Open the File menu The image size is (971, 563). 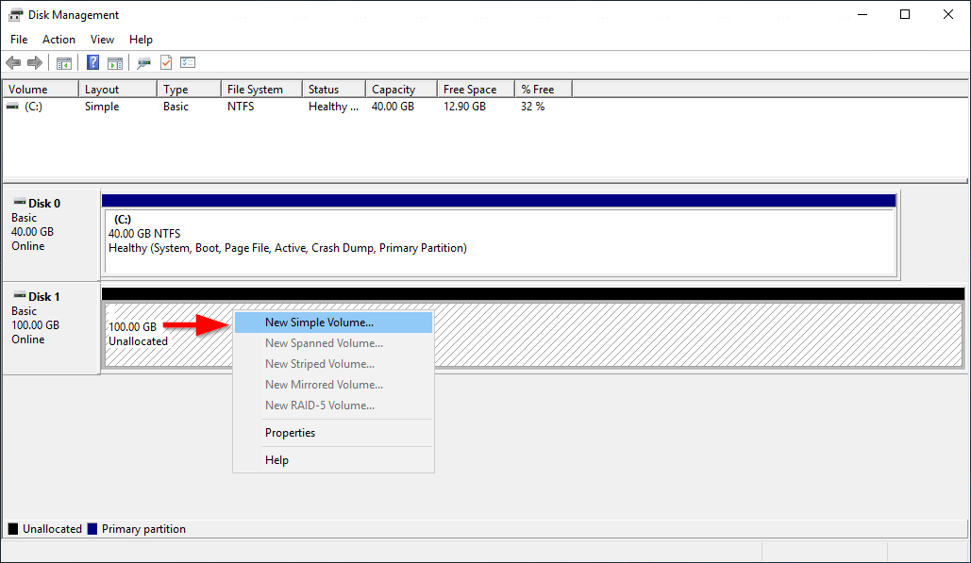(19, 40)
